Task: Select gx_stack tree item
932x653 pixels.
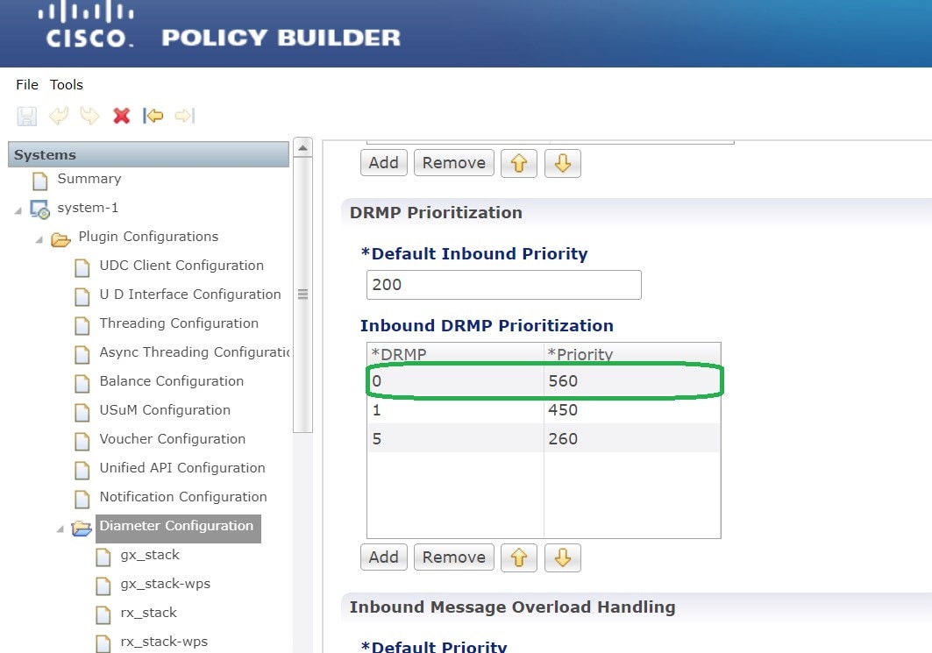Action: [150, 555]
